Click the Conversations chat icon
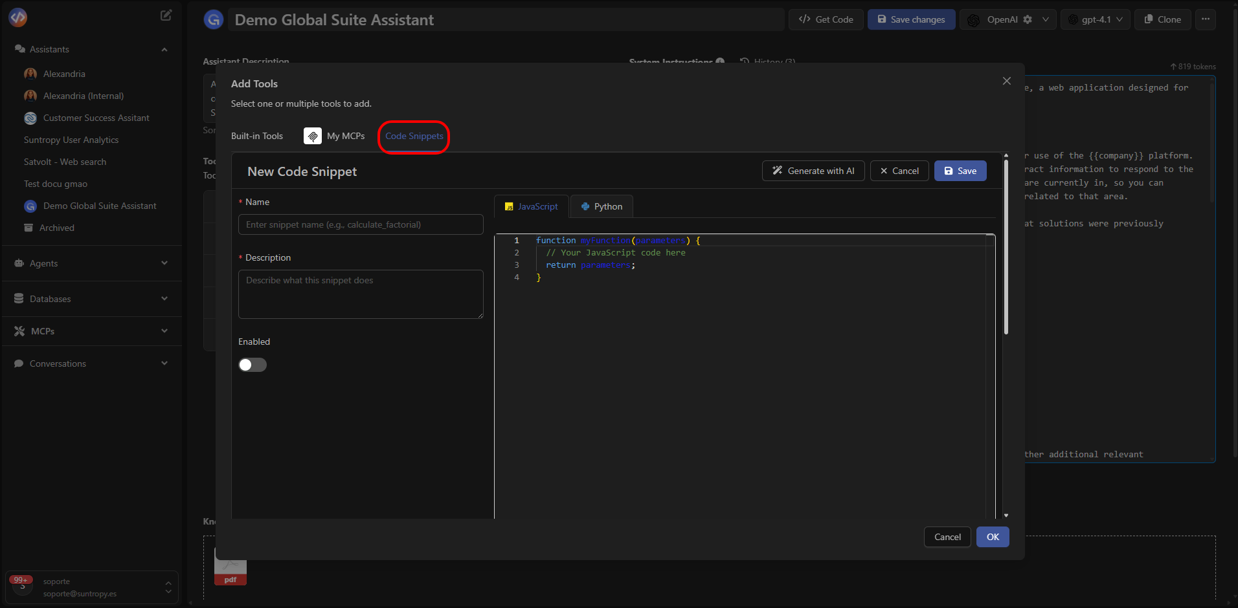1238x608 pixels. (19, 363)
